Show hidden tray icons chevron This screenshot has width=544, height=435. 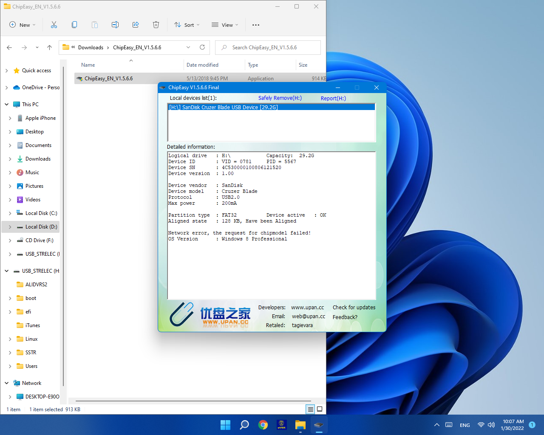point(436,425)
